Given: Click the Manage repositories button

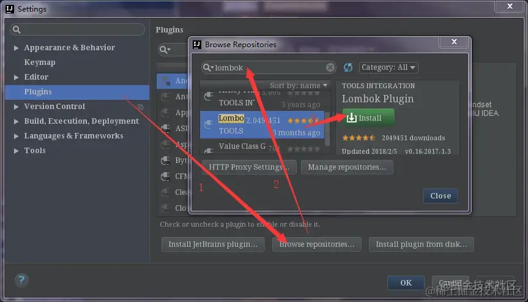Looking at the screenshot, I should coord(347,167).
